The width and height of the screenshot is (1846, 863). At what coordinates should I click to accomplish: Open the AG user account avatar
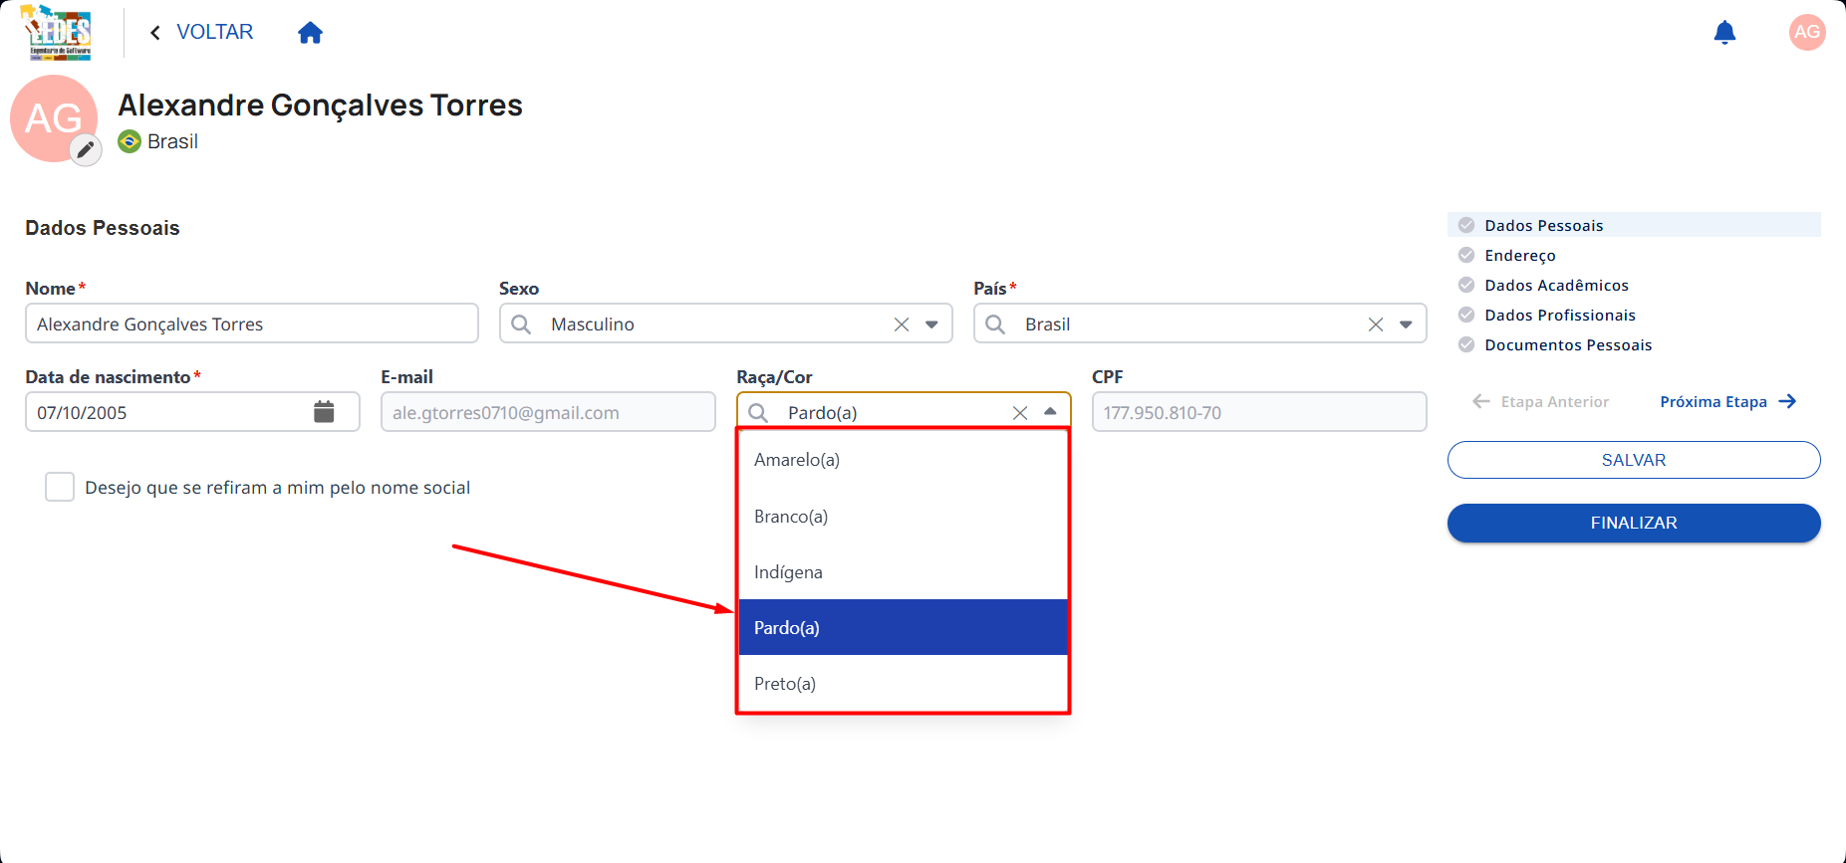tap(1806, 32)
